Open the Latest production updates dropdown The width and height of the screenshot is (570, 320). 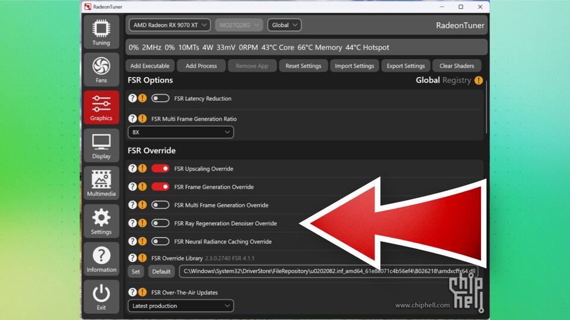point(180,306)
